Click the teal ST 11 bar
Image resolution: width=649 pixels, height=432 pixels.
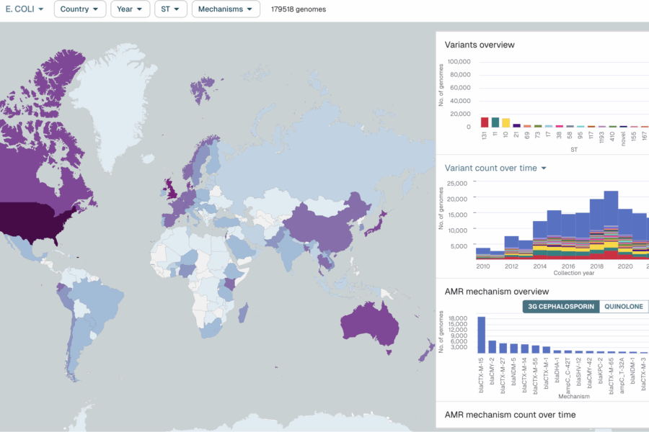[x=495, y=122]
